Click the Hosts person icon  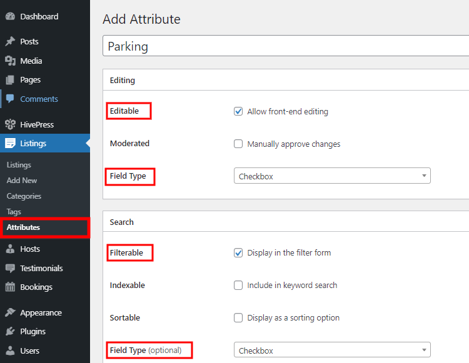pos(10,249)
